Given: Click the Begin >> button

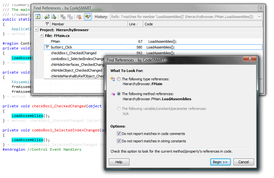Looking at the screenshot, I should click(220, 162).
